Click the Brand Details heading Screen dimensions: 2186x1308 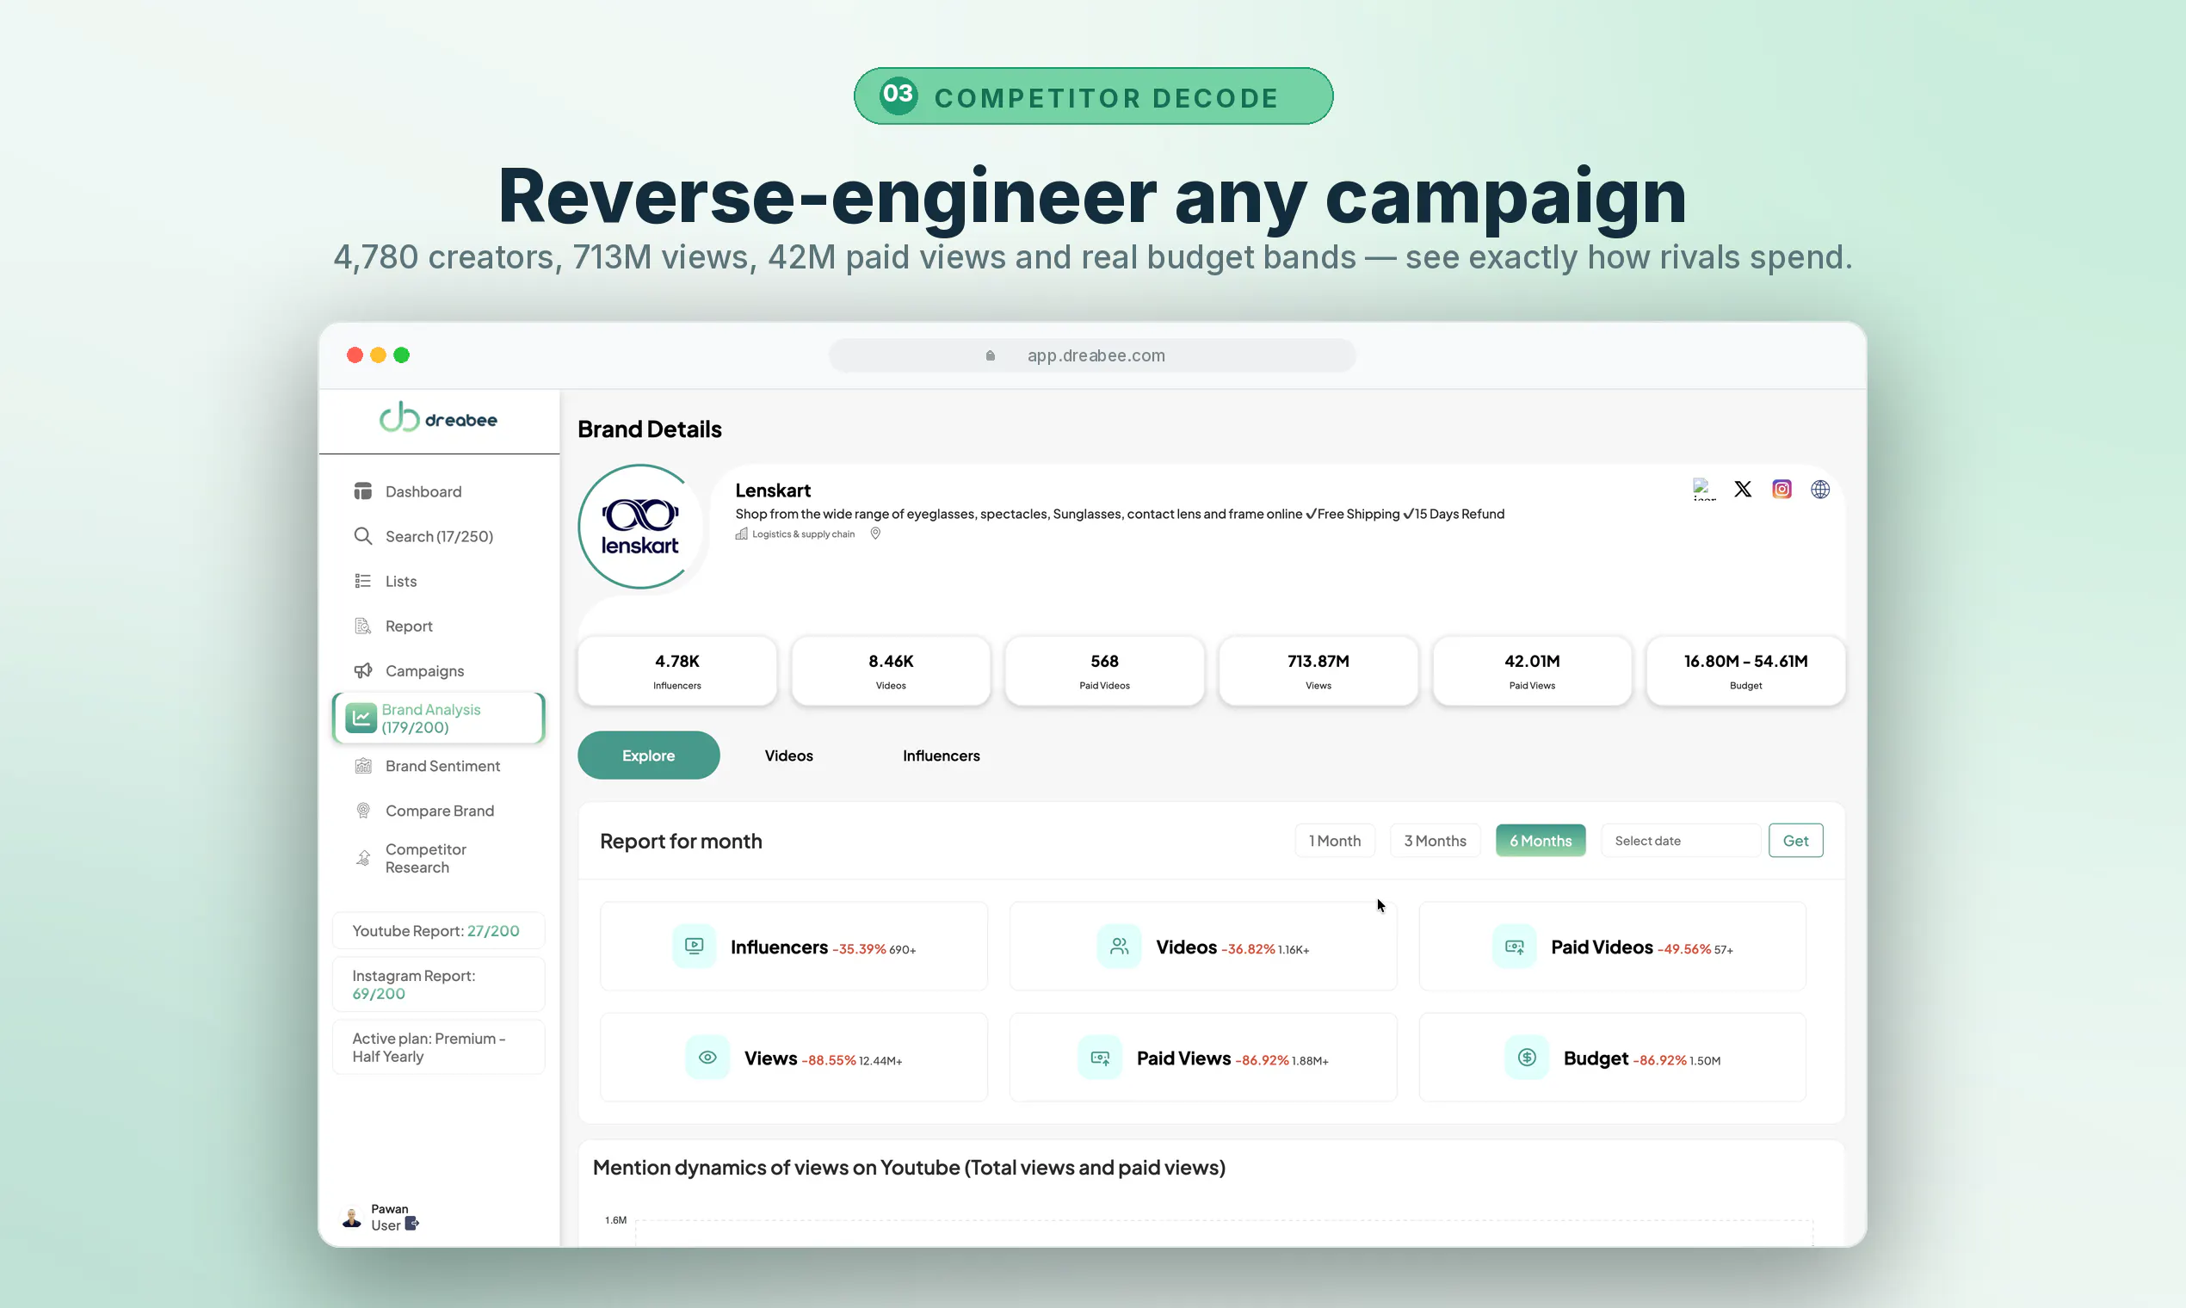point(650,429)
